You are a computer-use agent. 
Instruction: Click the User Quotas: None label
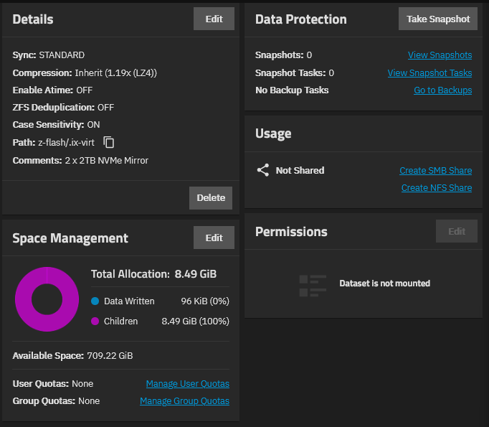[x=53, y=384]
